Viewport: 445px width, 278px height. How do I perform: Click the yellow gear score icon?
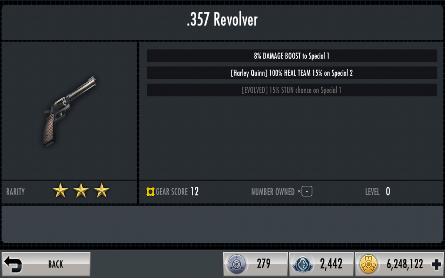click(x=150, y=192)
